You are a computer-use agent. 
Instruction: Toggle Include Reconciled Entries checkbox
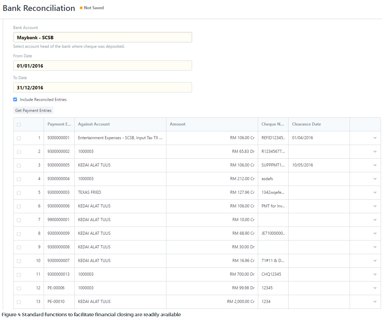[x=15, y=100]
